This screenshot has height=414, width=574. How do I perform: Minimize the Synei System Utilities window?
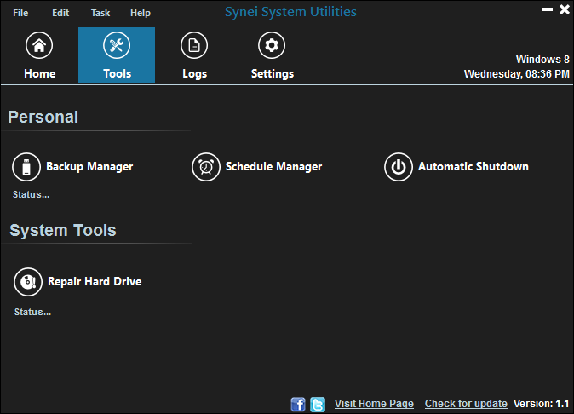point(546,10)
